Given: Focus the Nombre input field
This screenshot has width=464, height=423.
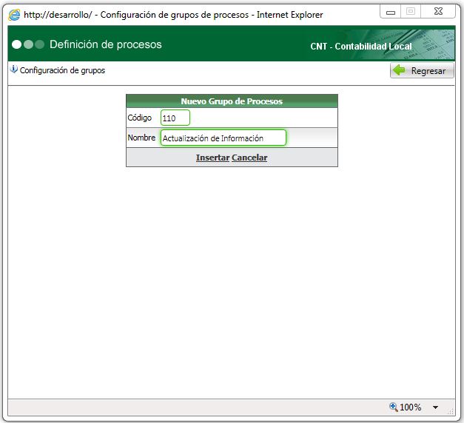Looking at the screenshot, I should pos(223,138).
